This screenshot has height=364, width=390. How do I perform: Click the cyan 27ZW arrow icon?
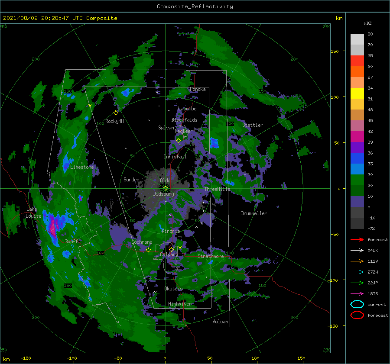point(357,272)
